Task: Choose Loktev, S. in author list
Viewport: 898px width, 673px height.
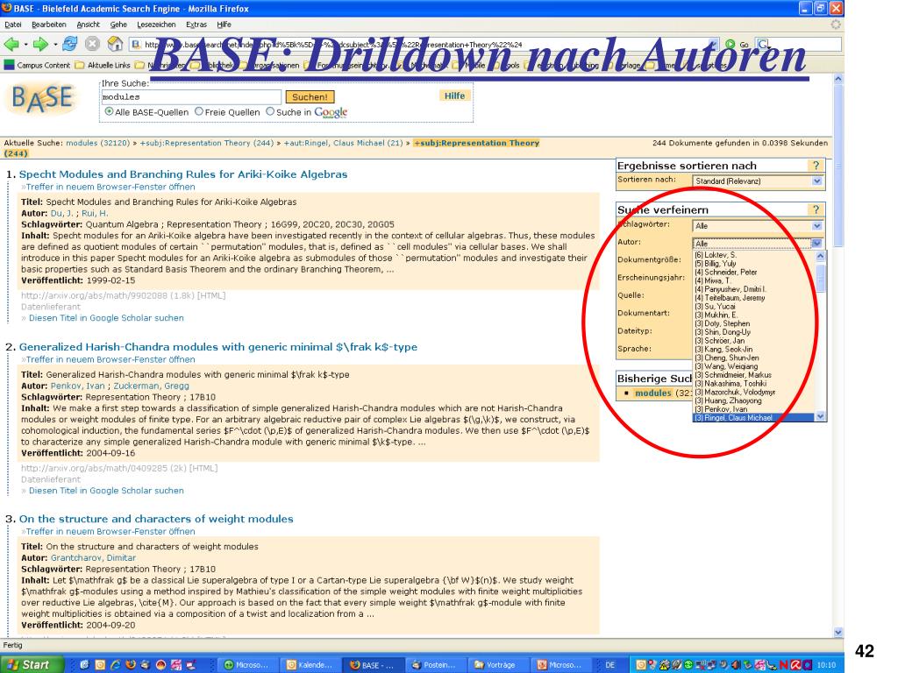Action: pos(716,255)
